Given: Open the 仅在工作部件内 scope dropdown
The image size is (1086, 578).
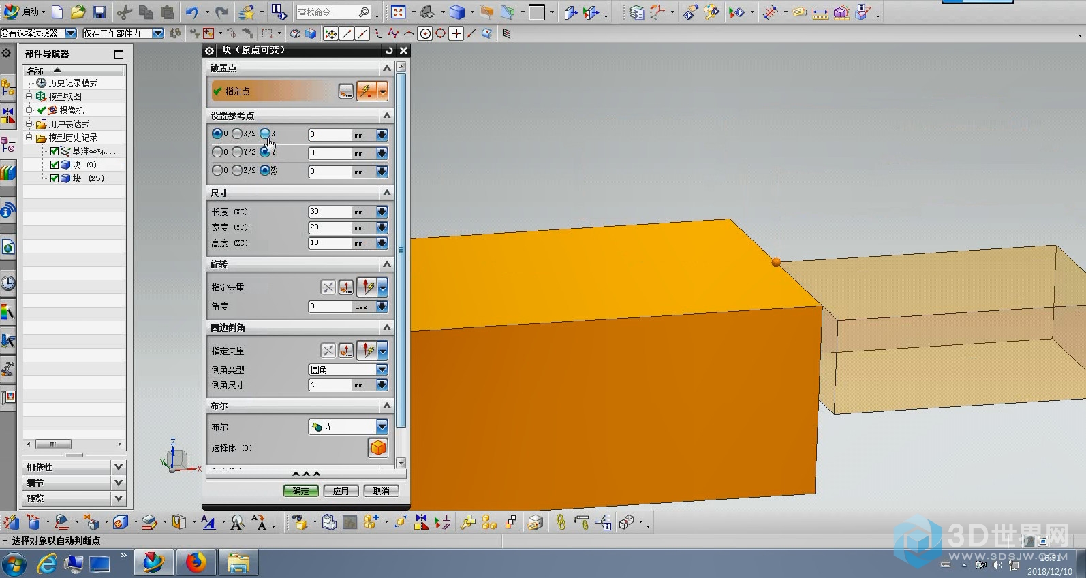Looking at the screenshot, I should coord(158,33).
